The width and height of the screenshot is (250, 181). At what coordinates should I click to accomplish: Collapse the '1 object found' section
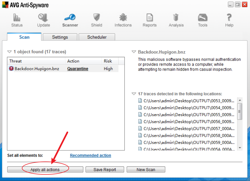coord(9,52)
